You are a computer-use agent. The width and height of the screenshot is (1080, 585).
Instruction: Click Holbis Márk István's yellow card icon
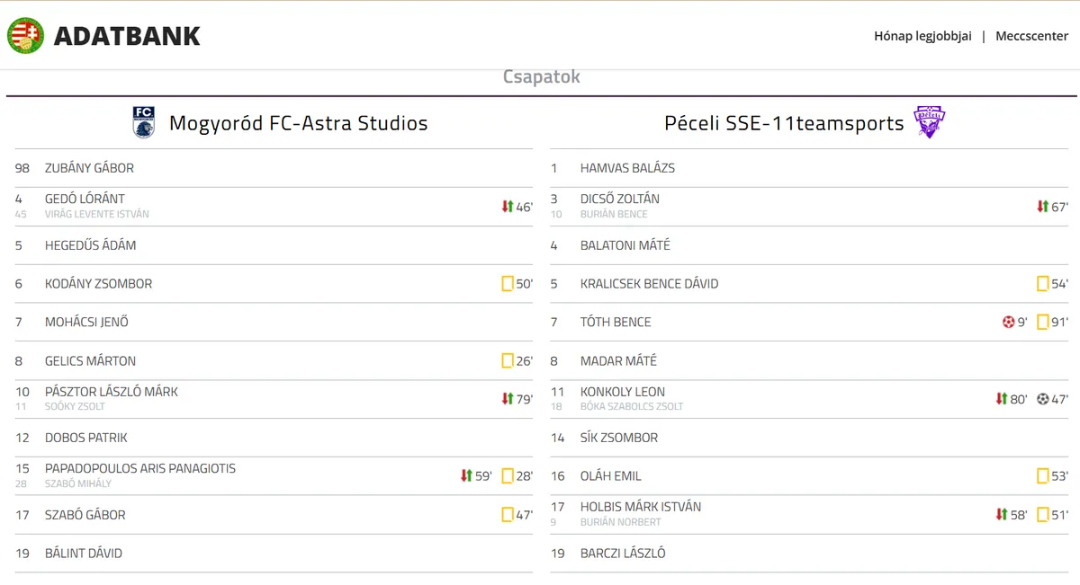click(1043, 515)
